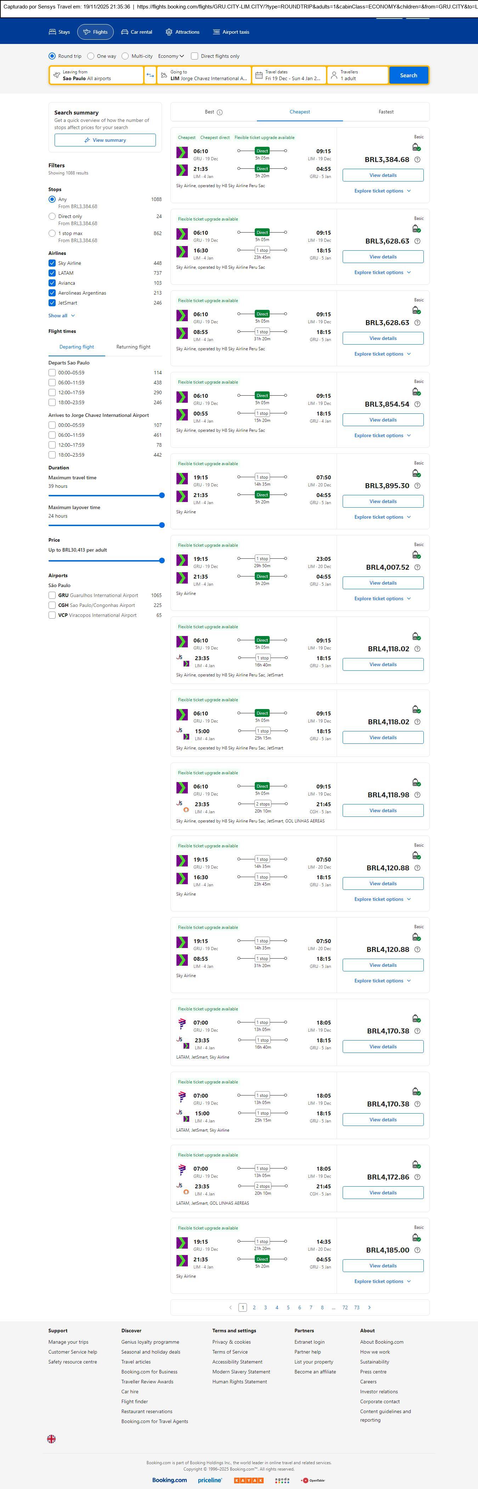
Task: Click the next page arrow in pagination
Action: point(369,1307)
